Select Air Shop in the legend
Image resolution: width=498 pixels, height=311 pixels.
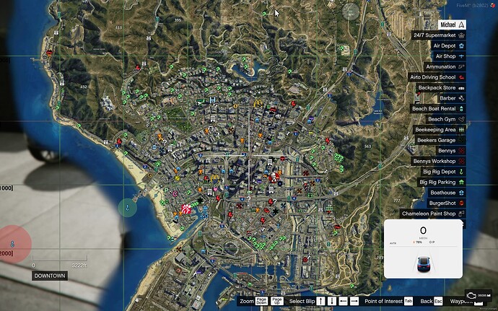(450, 56)
